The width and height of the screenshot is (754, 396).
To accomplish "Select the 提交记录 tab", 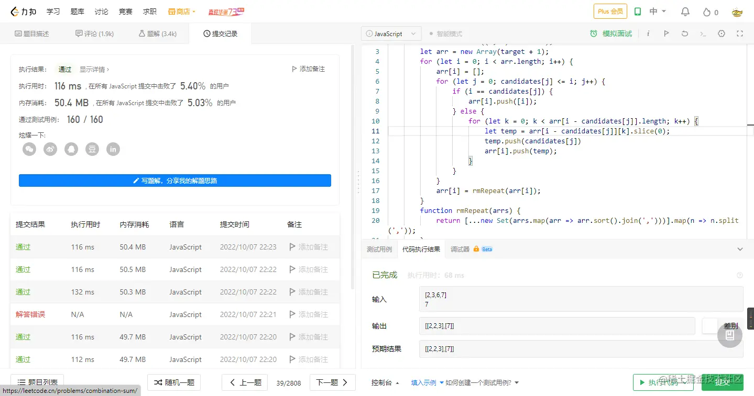I will coord(220,33).
